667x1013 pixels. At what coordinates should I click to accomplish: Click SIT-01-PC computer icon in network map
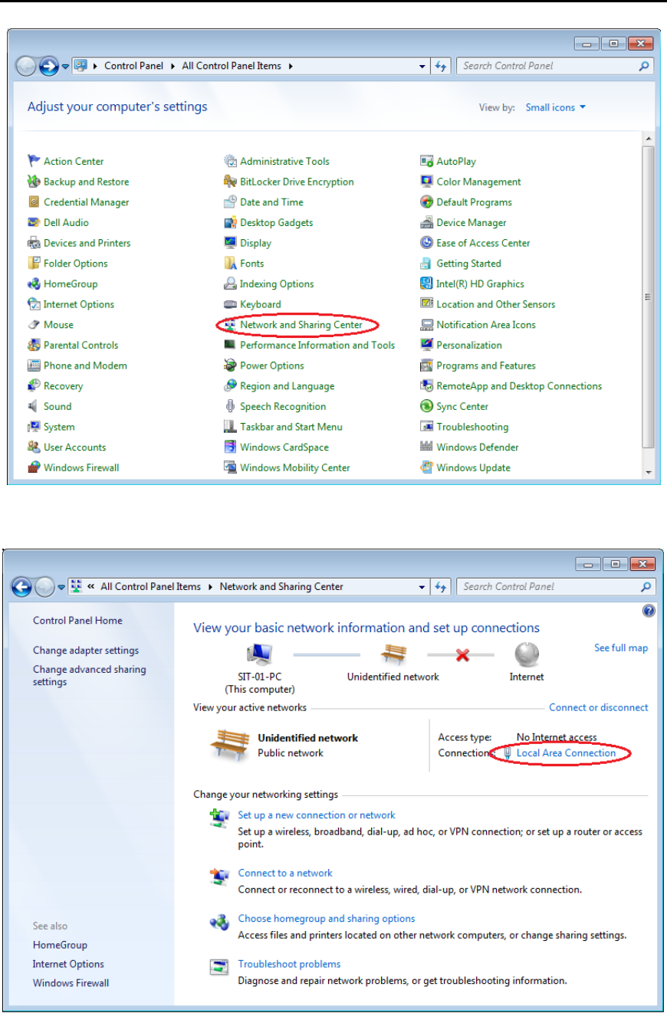click(259, 655)
